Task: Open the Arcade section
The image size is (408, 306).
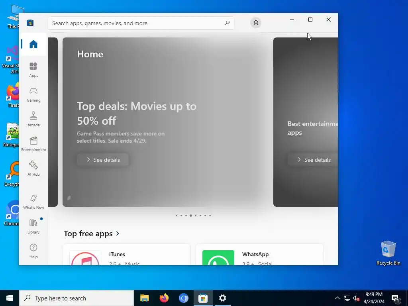Action: tap(33, 119)
